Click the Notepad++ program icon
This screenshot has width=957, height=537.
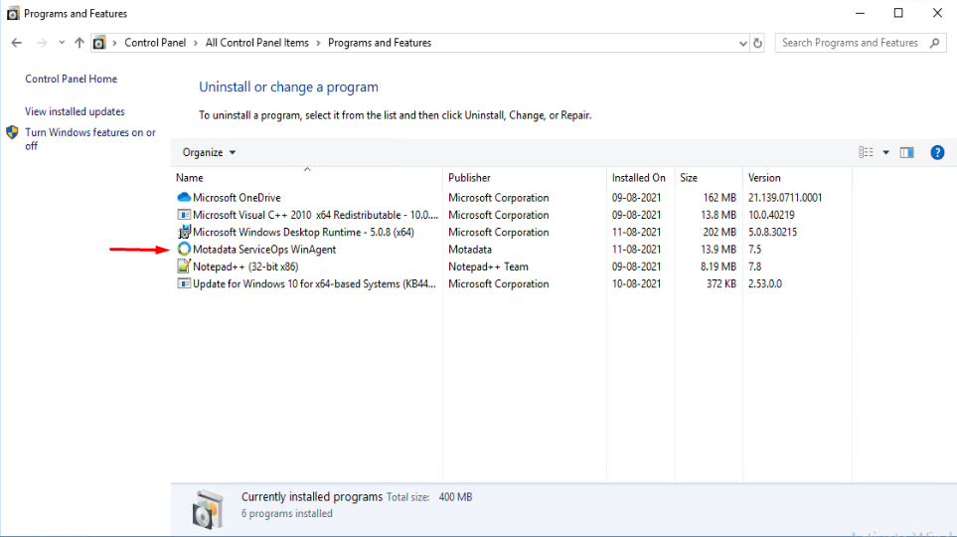pyautogui.click(x=184, y=267)
